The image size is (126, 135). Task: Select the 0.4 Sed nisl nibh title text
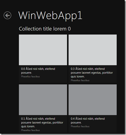pos(88,121)
